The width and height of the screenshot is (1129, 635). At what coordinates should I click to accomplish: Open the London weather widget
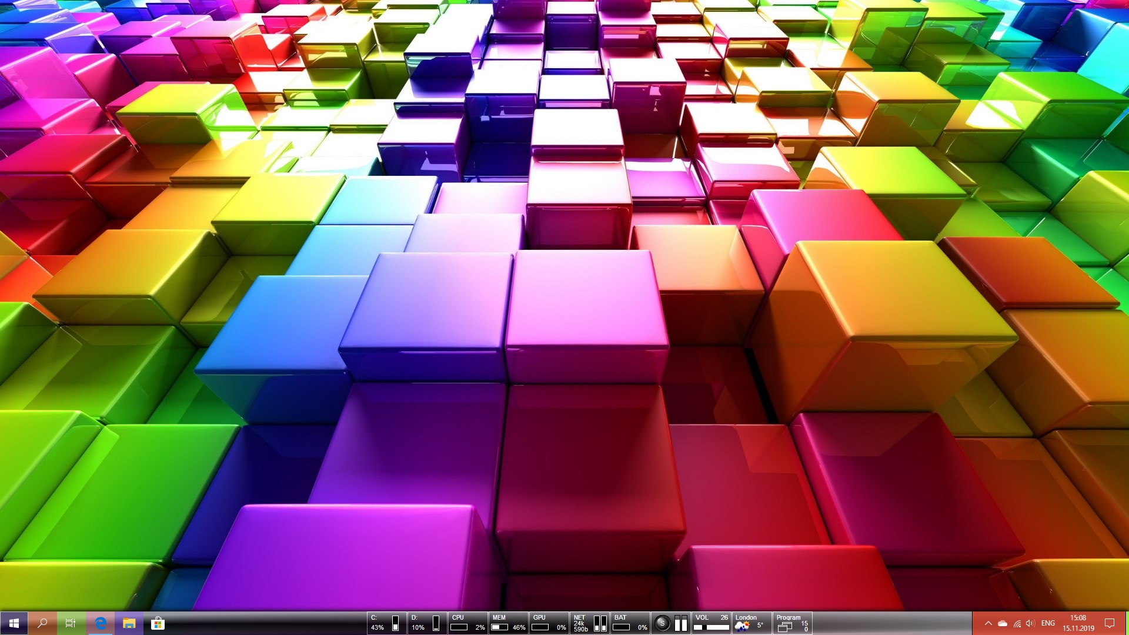pyautogui.click(x=750, y=623)
